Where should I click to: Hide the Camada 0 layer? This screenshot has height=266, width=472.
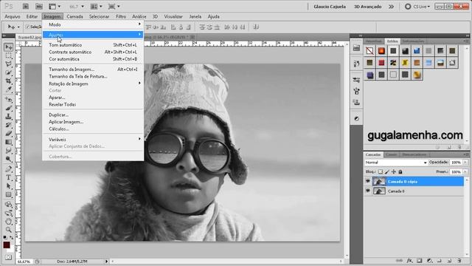368,191
